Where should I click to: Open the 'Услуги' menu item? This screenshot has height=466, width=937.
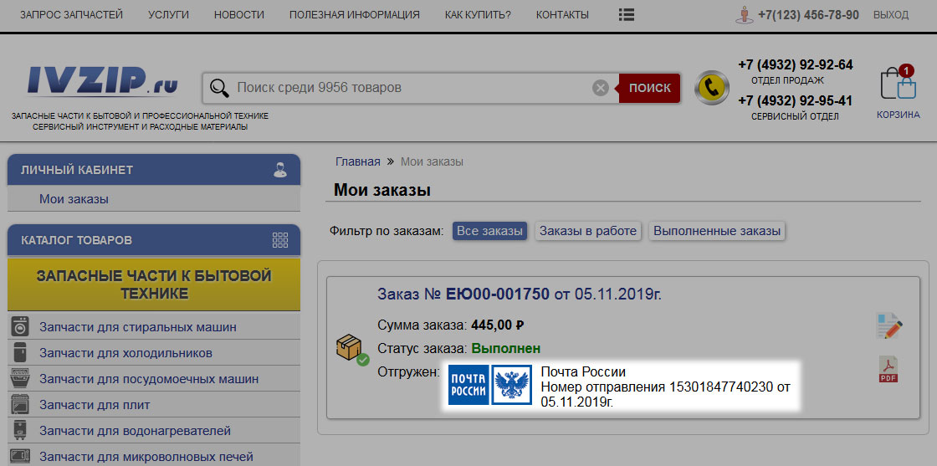point(168,15)
